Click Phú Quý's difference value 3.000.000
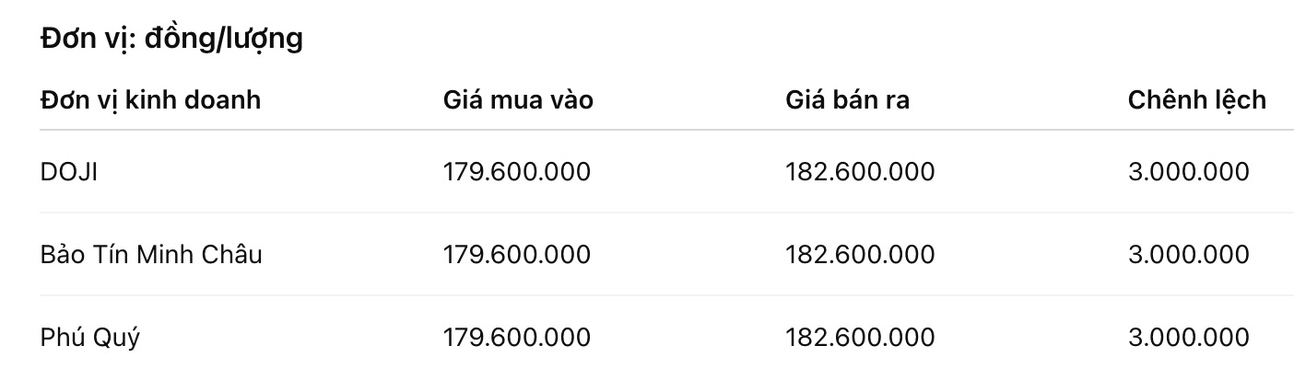Viewport: 1294px width, 392px height. coord(1188,338)
